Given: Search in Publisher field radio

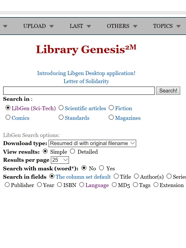Looking at the screenshot, I should pos(7,185).
